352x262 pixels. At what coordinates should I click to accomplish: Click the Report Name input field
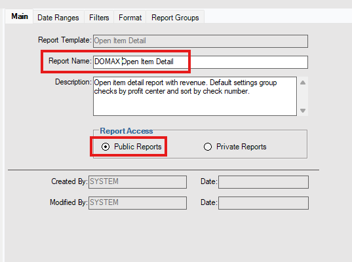pyautogui.click(x=201, y=62)
